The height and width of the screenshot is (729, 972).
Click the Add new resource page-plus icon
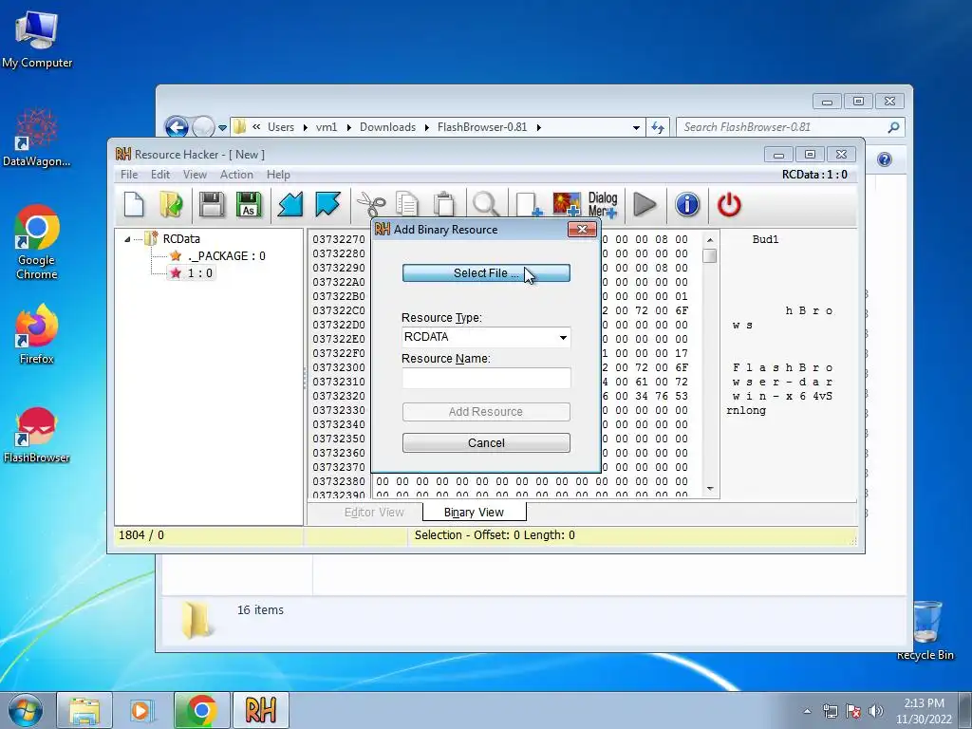529,205
